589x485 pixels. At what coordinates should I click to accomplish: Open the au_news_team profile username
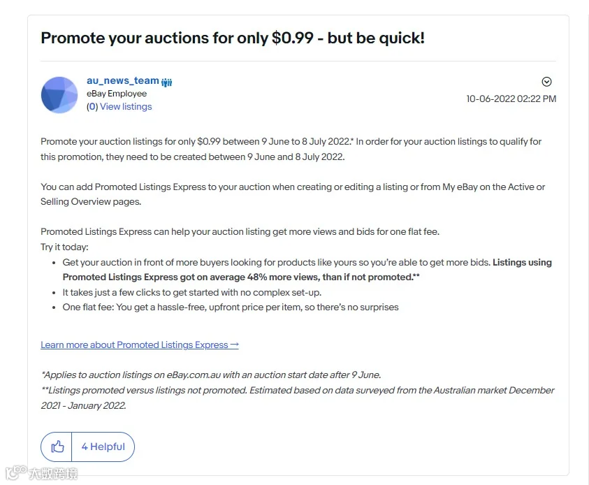coord(123,80)
